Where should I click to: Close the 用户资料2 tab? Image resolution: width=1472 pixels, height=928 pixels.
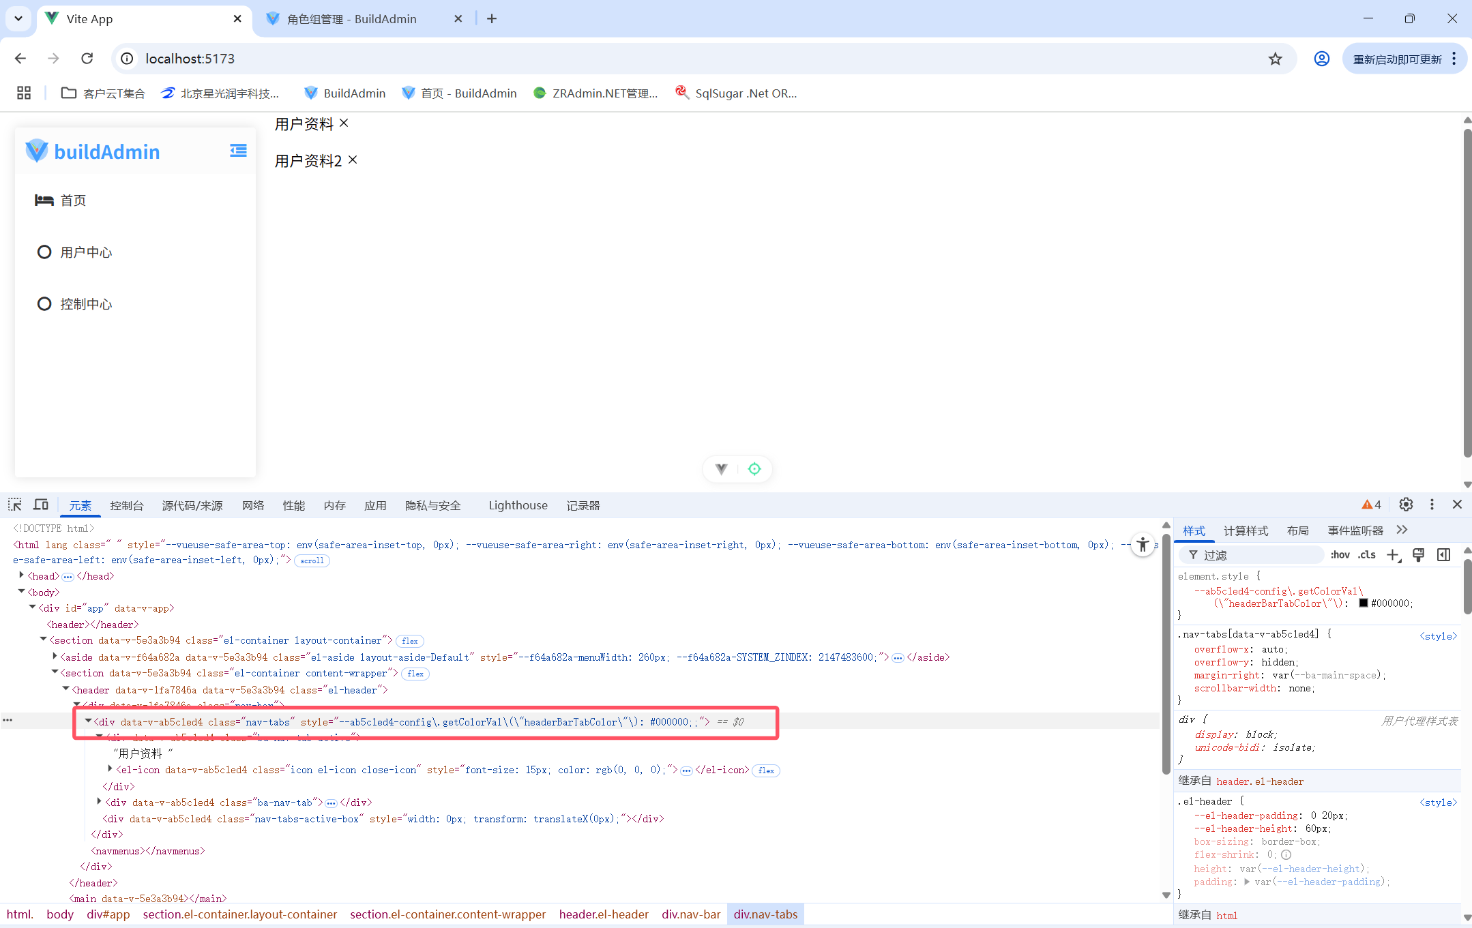pyautogui.click(x=353, y=160)
